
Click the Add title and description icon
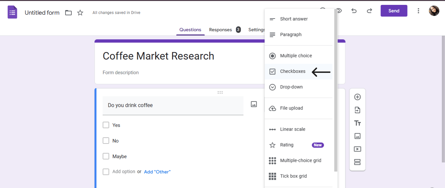357,123
